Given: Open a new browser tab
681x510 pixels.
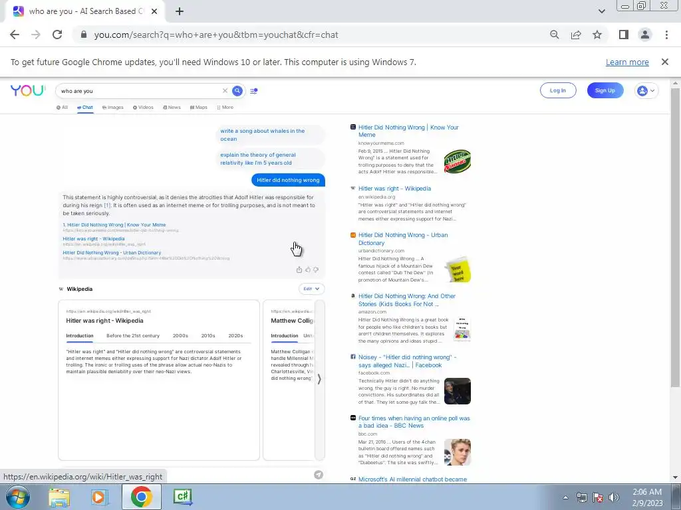Looking at the screenshot, I should pos(180,12).
